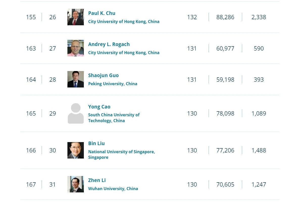
Task: Open Bin Liu's profile photo
Action: 76,150
